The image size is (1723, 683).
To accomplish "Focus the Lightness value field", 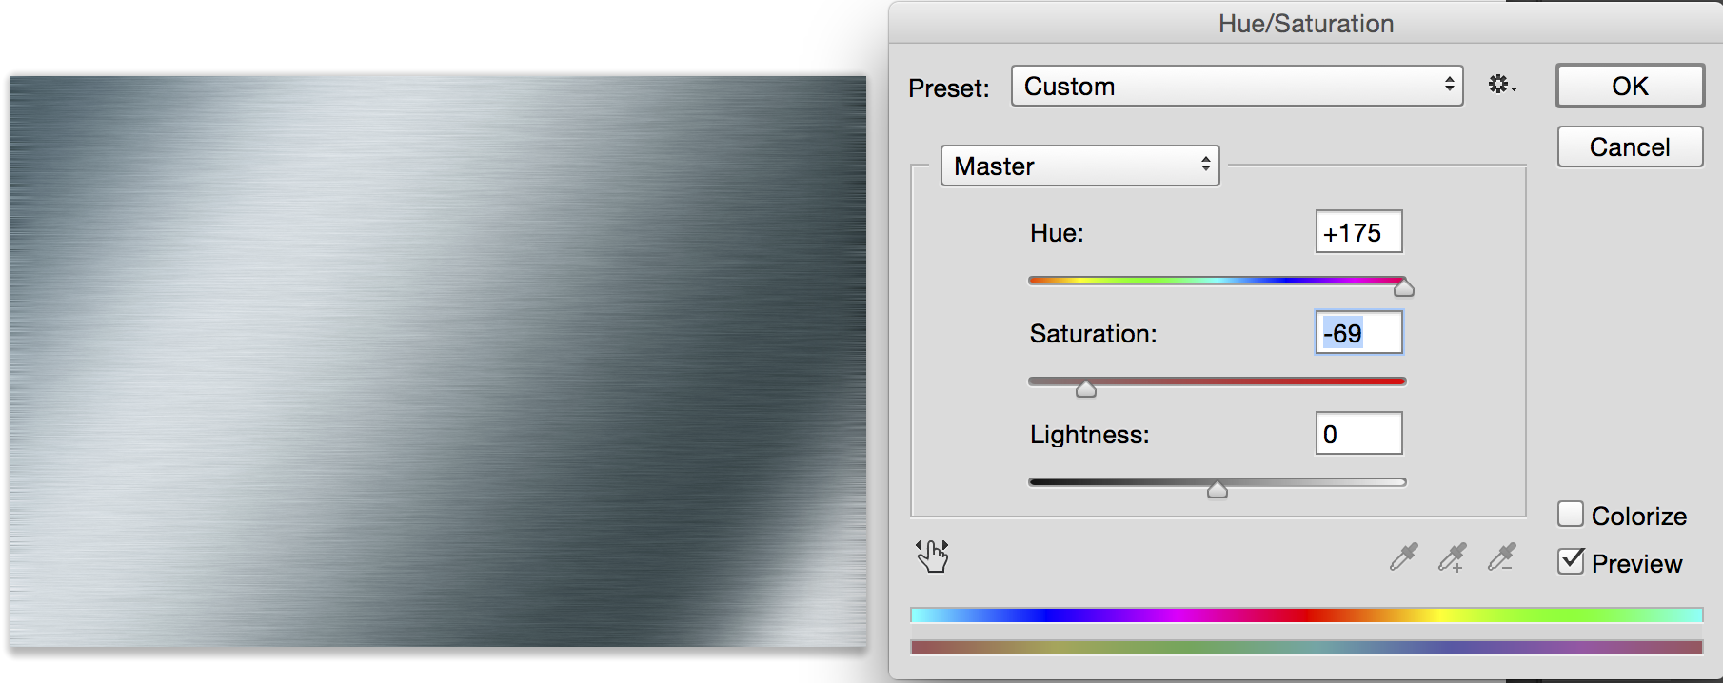I will 1358,434.
